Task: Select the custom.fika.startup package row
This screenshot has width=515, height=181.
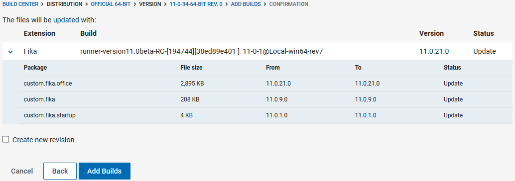Action: click(x=265, y=115)
